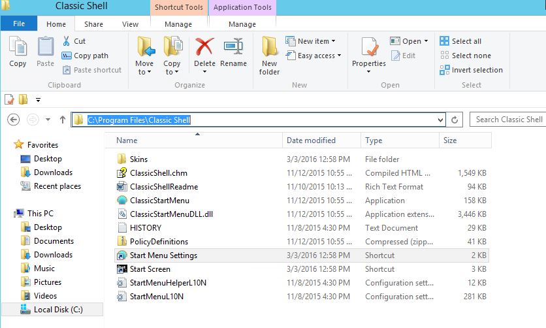
Task: Select Favorites in the navigation pane
Action: coord(36,144)
